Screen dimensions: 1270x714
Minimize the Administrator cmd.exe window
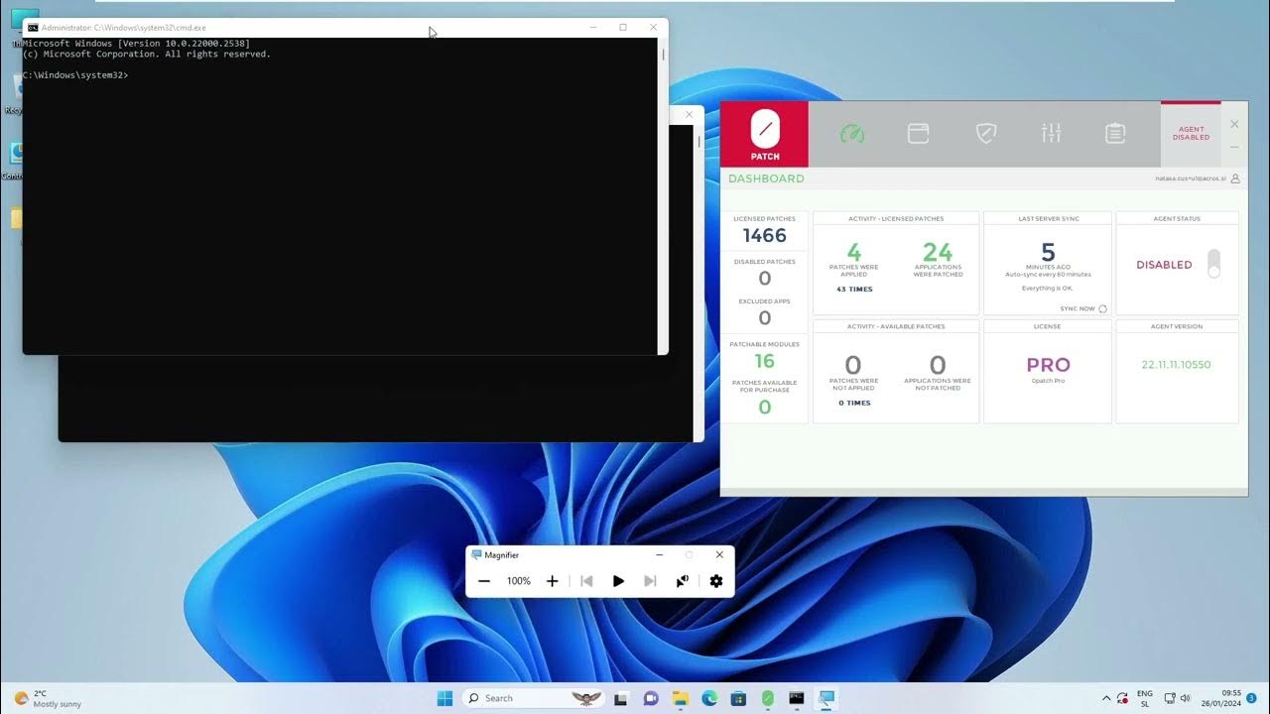click(593, 28)
